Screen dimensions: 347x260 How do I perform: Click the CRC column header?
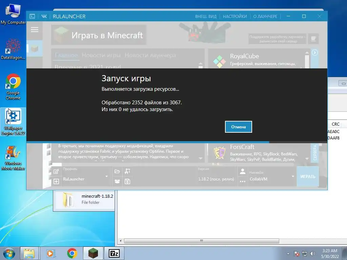coord(335,124)
